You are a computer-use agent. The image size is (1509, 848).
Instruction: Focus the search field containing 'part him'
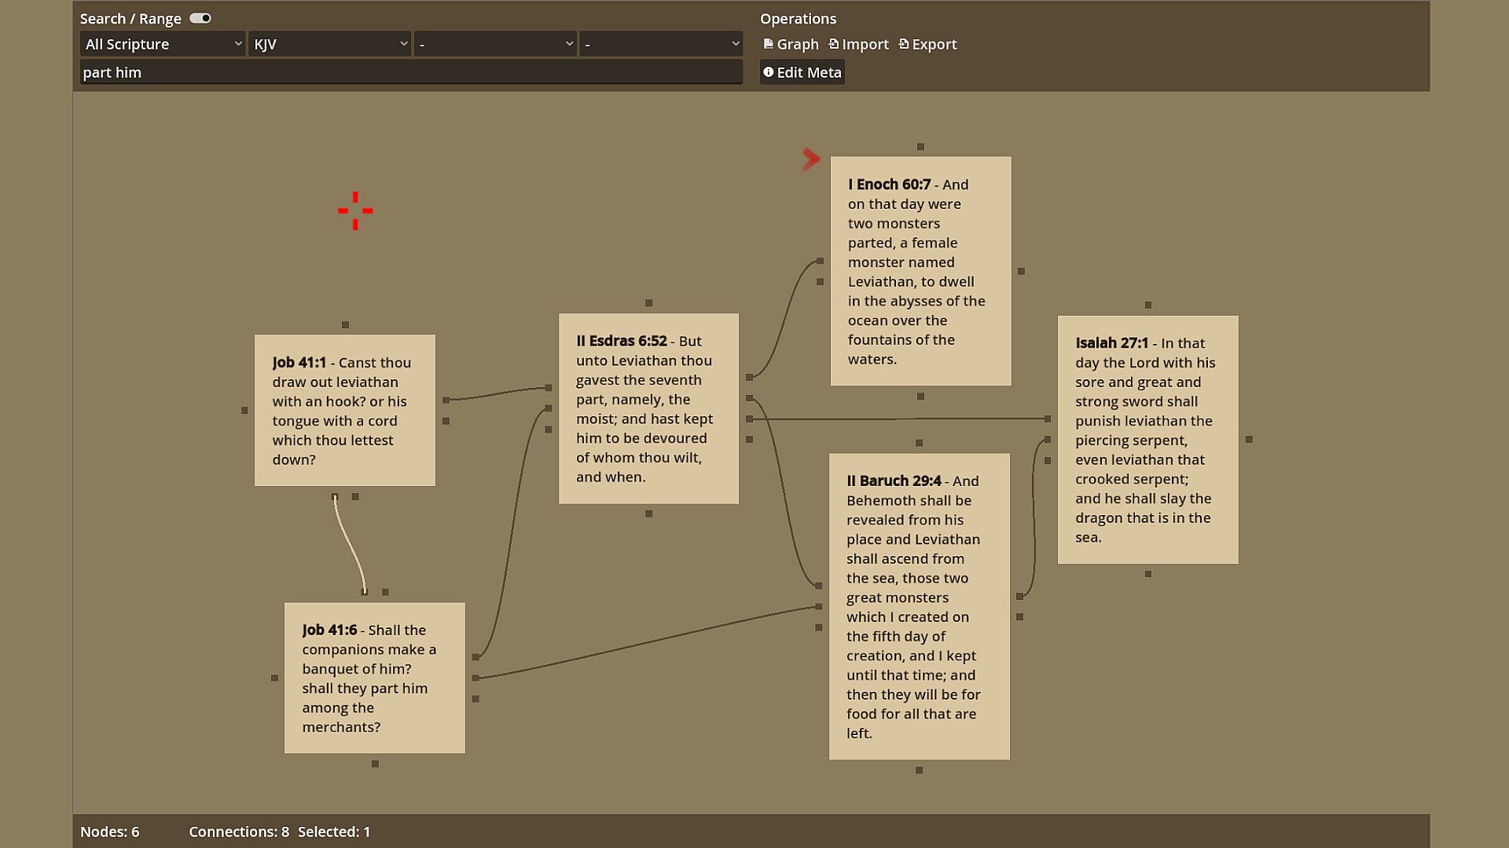(410, 72)
